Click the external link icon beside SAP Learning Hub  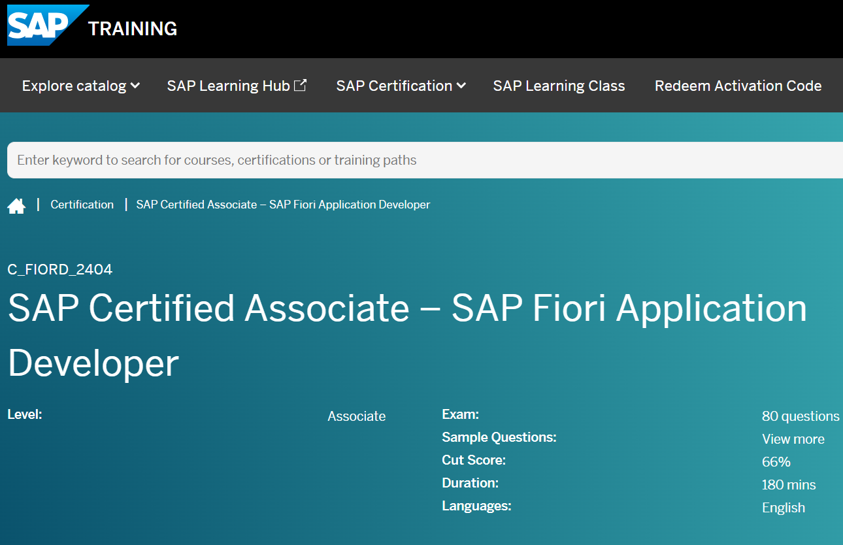300,85
